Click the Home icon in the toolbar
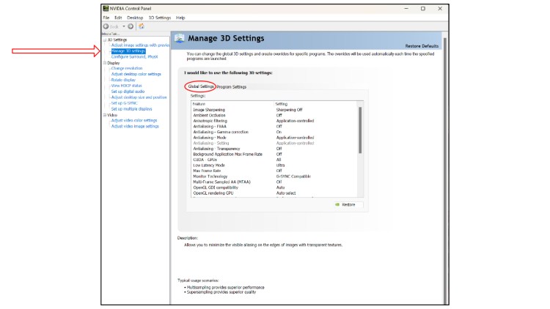 click(x=141, y=26)
